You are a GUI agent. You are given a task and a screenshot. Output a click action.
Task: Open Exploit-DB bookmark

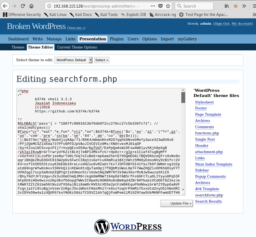coord(133,15)
